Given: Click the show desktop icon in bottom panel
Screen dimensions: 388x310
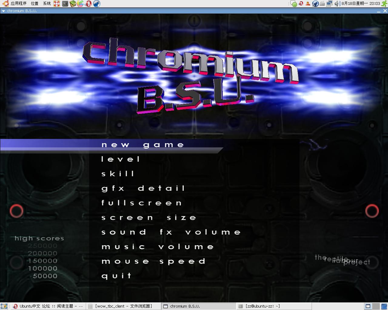Looking at the screenshot, I should (x=4, y=306).
